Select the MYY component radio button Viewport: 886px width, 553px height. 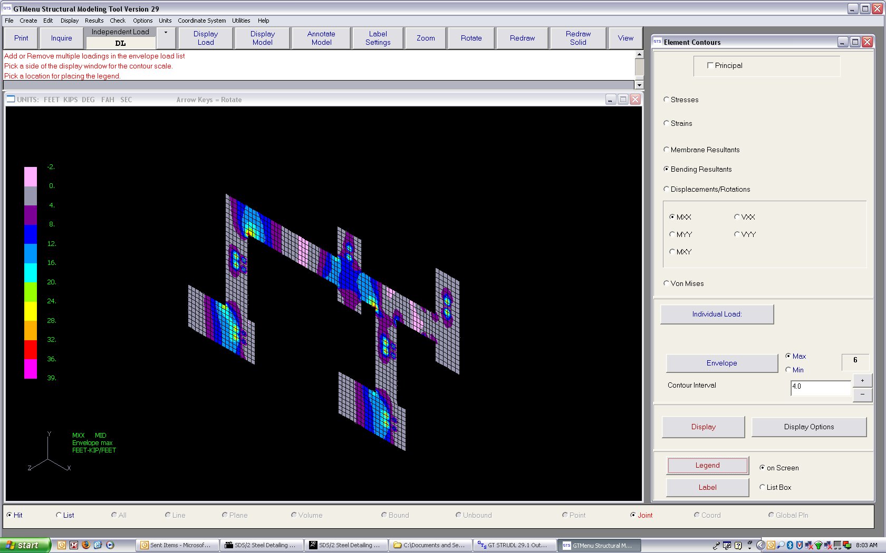[672, 234]
